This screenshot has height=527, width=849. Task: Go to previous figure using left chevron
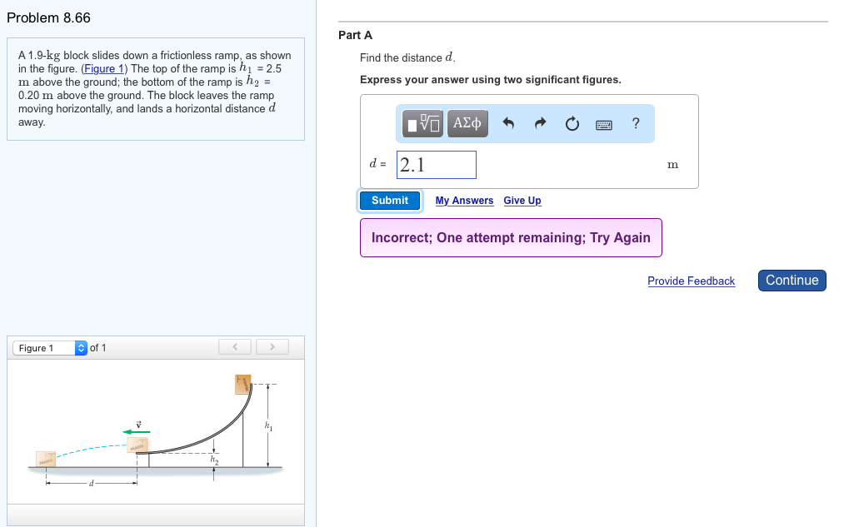(235, 347)
